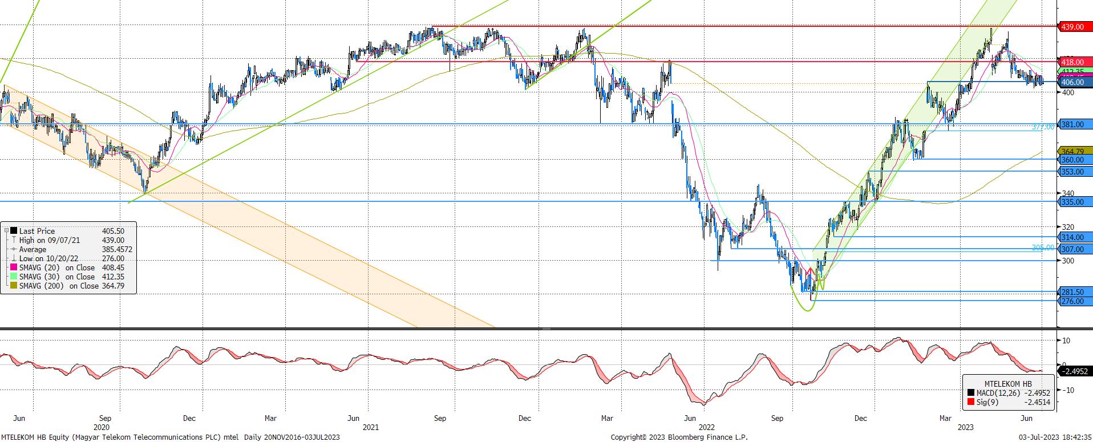
Task: Click 'SMAVG (20) on Close' legend entry
Action: pyautogui.click(x=57, y=267)
